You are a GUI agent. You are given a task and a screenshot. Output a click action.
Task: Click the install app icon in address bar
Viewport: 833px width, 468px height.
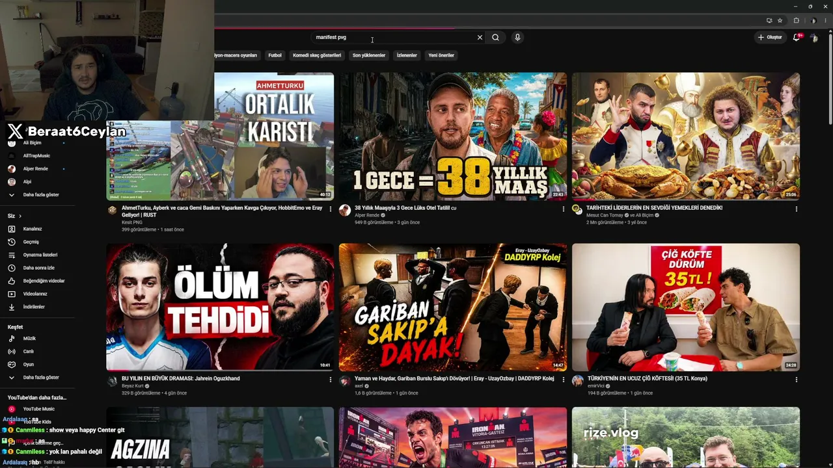click(x=769, y=21)
